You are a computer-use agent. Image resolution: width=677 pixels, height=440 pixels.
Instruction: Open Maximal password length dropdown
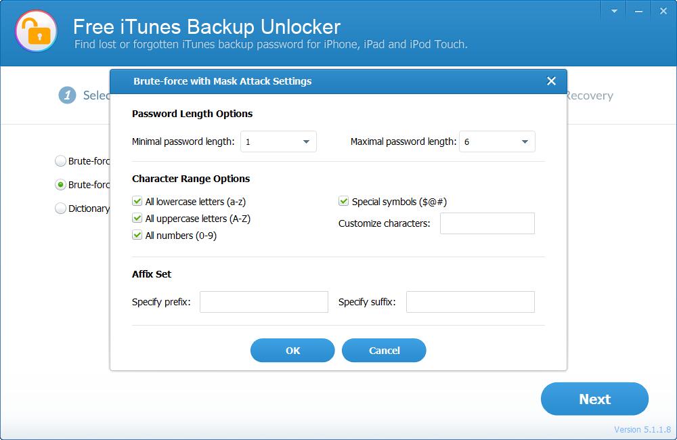tap(497, 141)
